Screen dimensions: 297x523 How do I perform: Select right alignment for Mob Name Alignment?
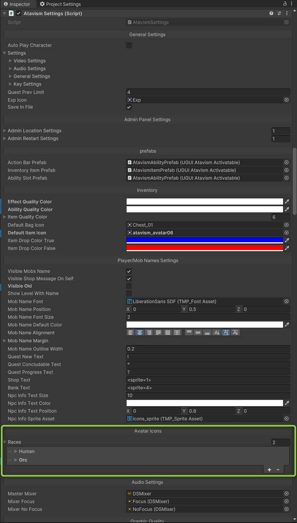point(149,332)
